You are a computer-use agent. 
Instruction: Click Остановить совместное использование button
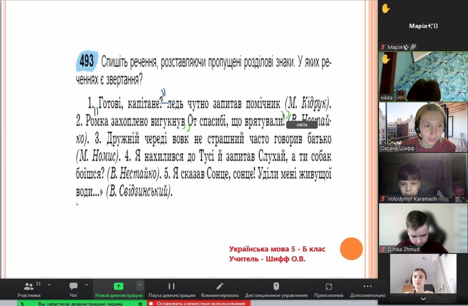(x=198, y=304)
